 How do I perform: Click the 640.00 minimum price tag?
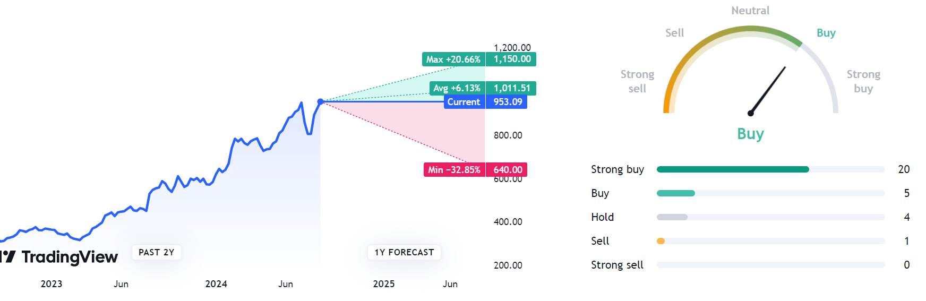pos(507,170)
